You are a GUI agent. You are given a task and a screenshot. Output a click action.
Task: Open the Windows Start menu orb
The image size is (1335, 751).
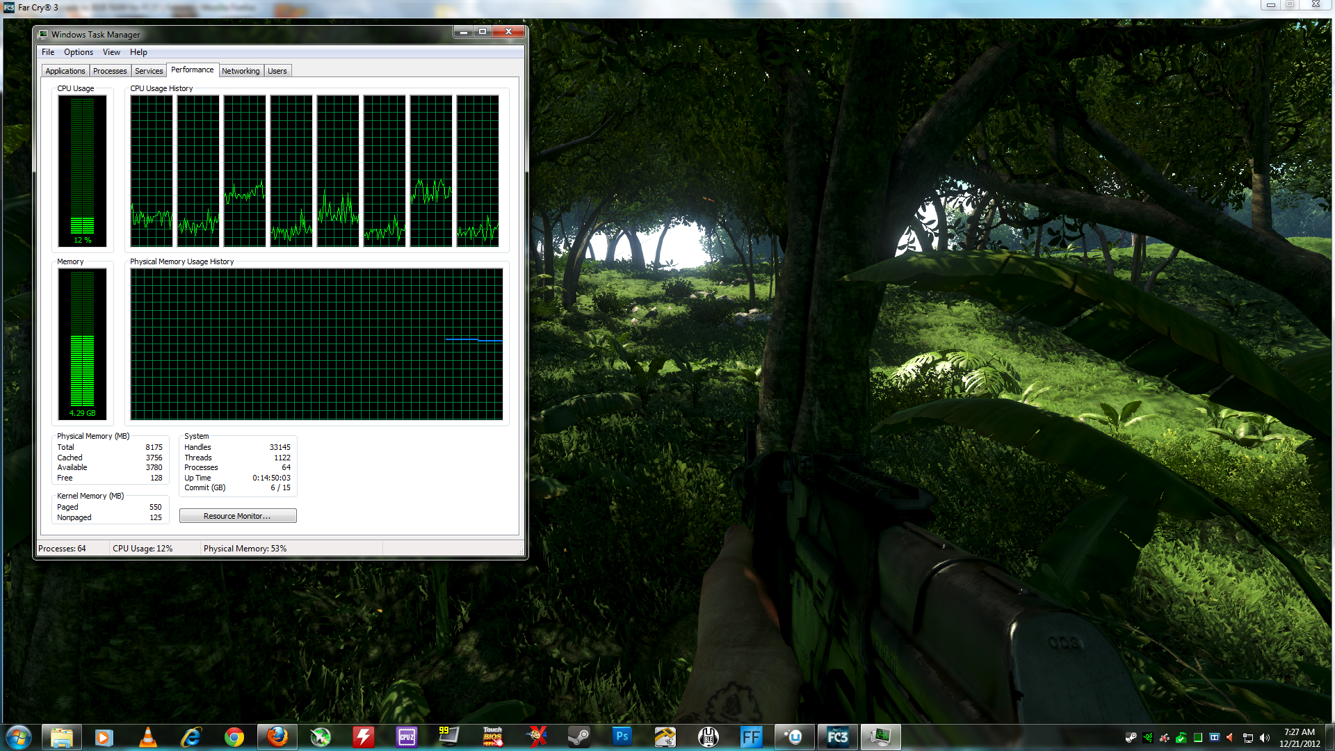coord(19,737)
